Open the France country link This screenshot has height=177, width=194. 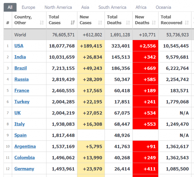pos(22,90)
